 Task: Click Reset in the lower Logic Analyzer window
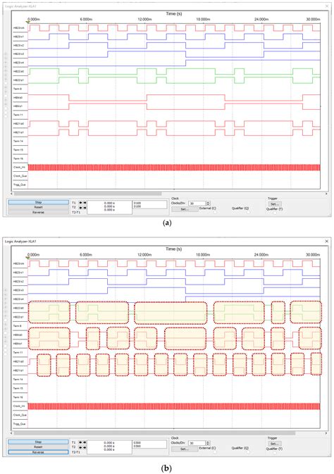point(39,447)
